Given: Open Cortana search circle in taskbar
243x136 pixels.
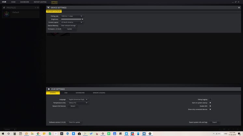Looking at the screenshot, I should pyautogui.click(x=8, y=134).
